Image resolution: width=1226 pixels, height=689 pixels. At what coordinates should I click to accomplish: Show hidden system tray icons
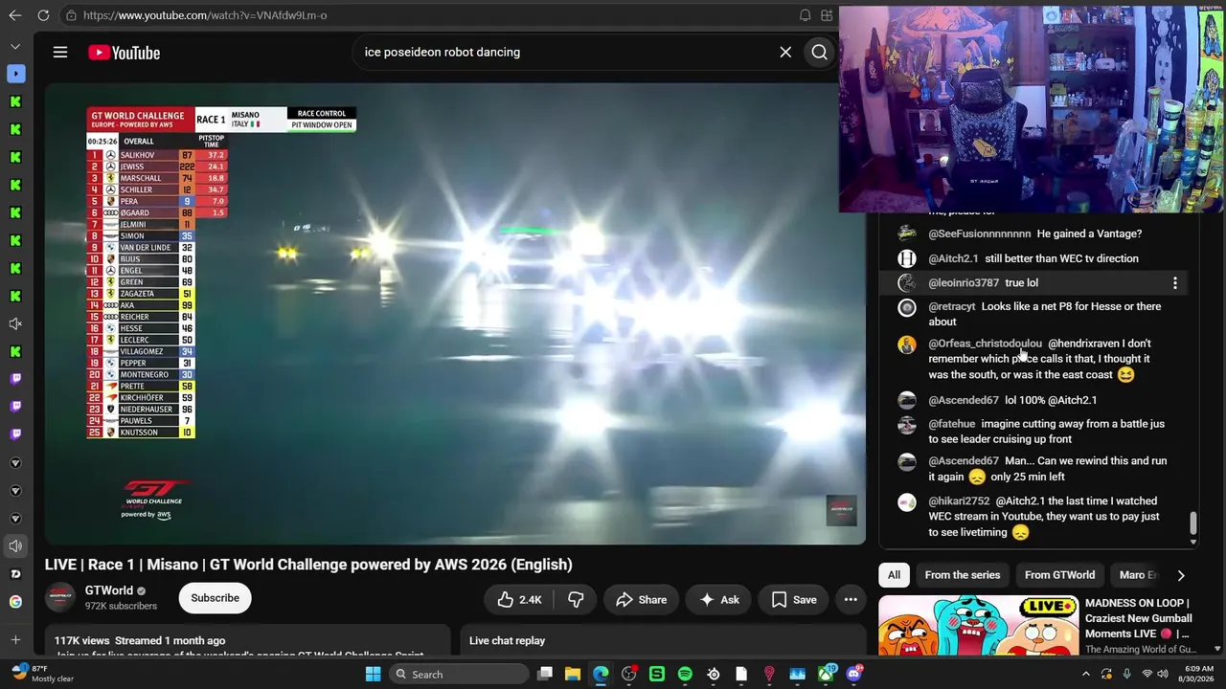(1085, 674)
